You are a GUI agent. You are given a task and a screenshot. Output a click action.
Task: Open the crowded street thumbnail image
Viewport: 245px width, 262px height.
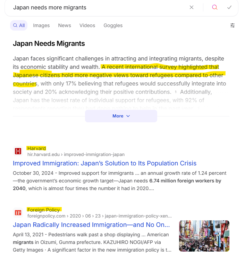204,236
